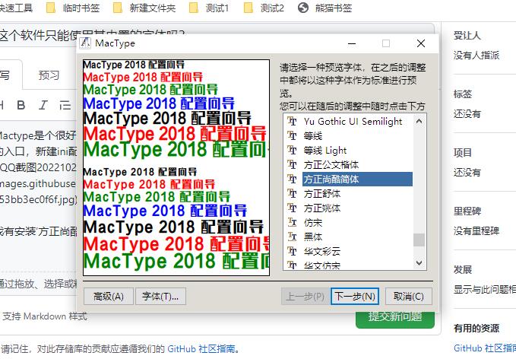
Task: Click Italic formatting icon in GitHub editor
Action: coord(43,105)
